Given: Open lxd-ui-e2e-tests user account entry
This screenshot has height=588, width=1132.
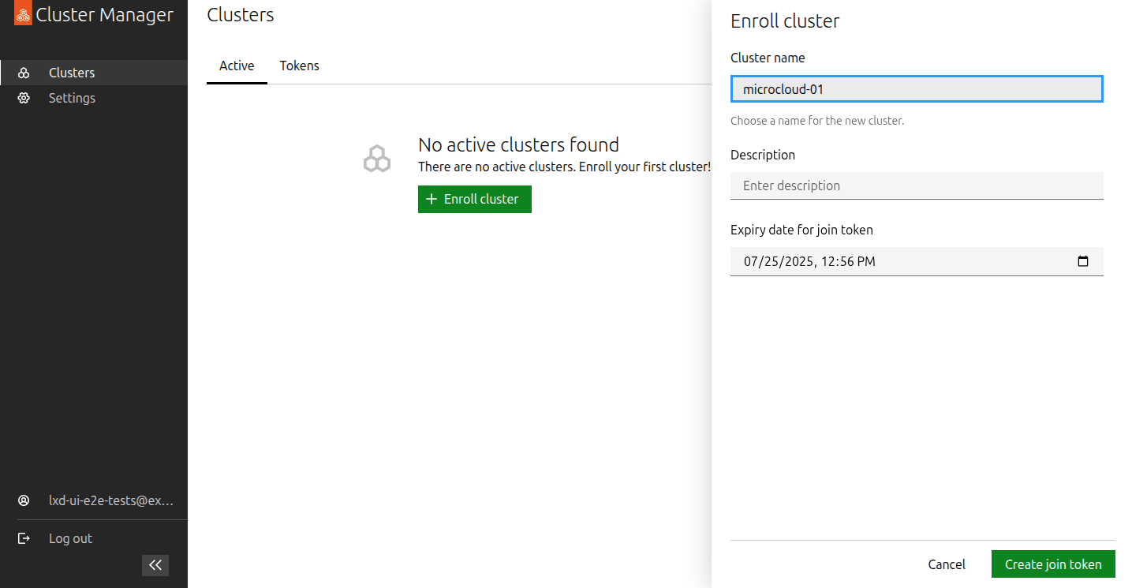Looking at the screenshot, I should pyautogui.click(x=94, y=500).
